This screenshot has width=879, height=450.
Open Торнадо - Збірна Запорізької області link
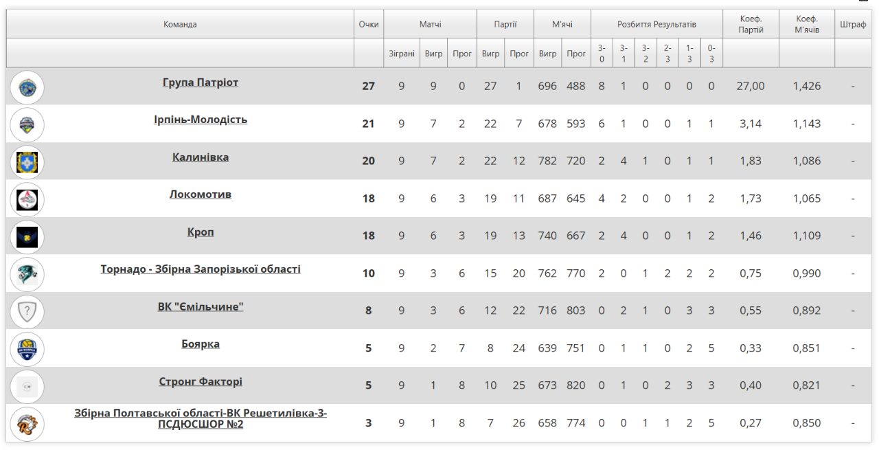201,269
